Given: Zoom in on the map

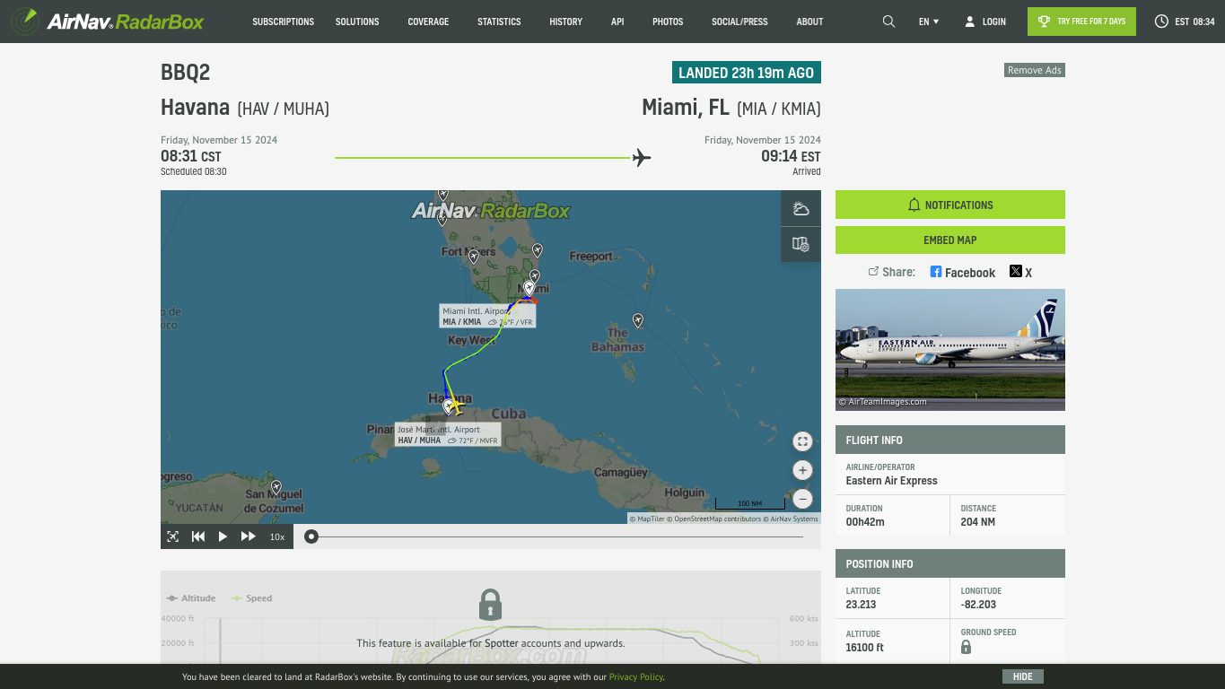Looking at the screenshot, I should [x=802, y=470].
